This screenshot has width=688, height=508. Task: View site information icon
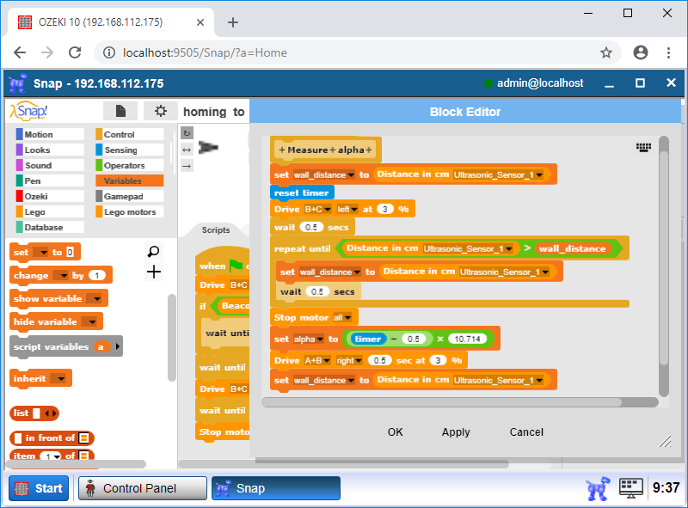click(109, 52)
